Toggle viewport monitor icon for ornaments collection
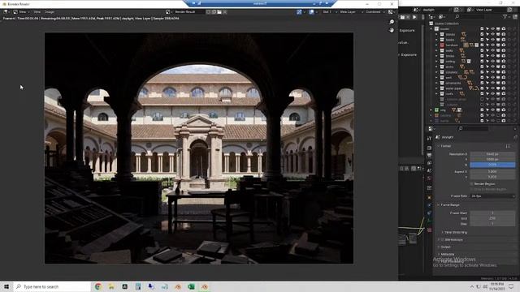 pos(498,83)
